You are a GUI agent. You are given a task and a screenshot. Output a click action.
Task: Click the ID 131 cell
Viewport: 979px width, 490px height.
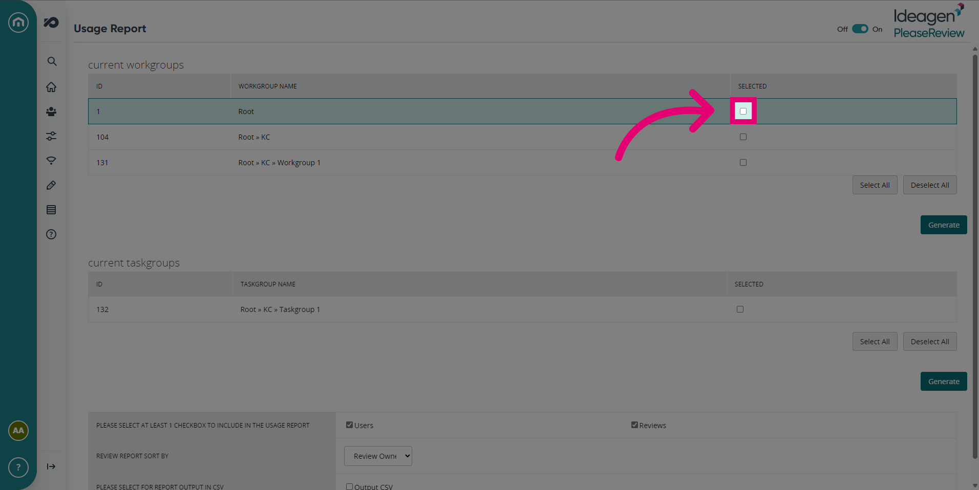(x=102, y=163)
